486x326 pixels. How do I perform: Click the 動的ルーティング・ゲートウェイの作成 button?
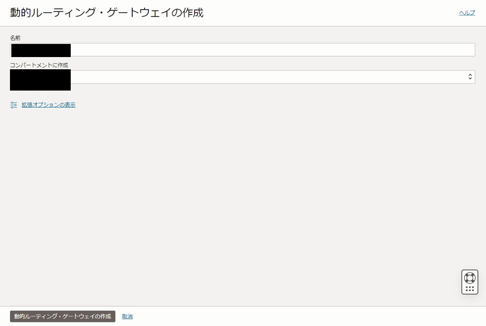click(x=63, y=316)
